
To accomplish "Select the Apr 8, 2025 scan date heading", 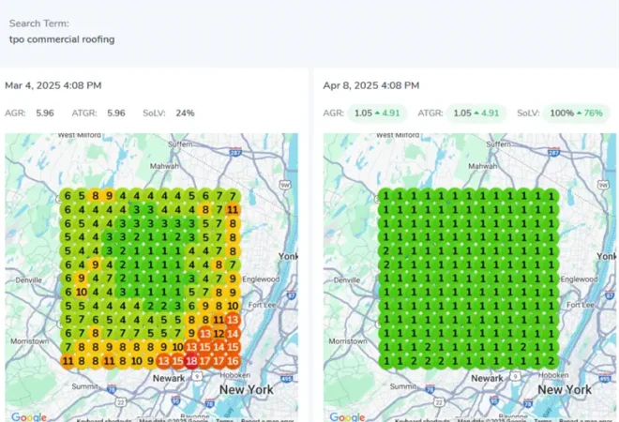I will click(x=372, y=85).
